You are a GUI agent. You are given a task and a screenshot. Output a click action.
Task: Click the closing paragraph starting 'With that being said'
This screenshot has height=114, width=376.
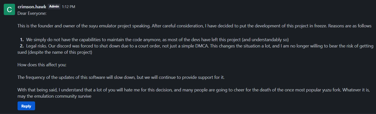coord(175,90)
